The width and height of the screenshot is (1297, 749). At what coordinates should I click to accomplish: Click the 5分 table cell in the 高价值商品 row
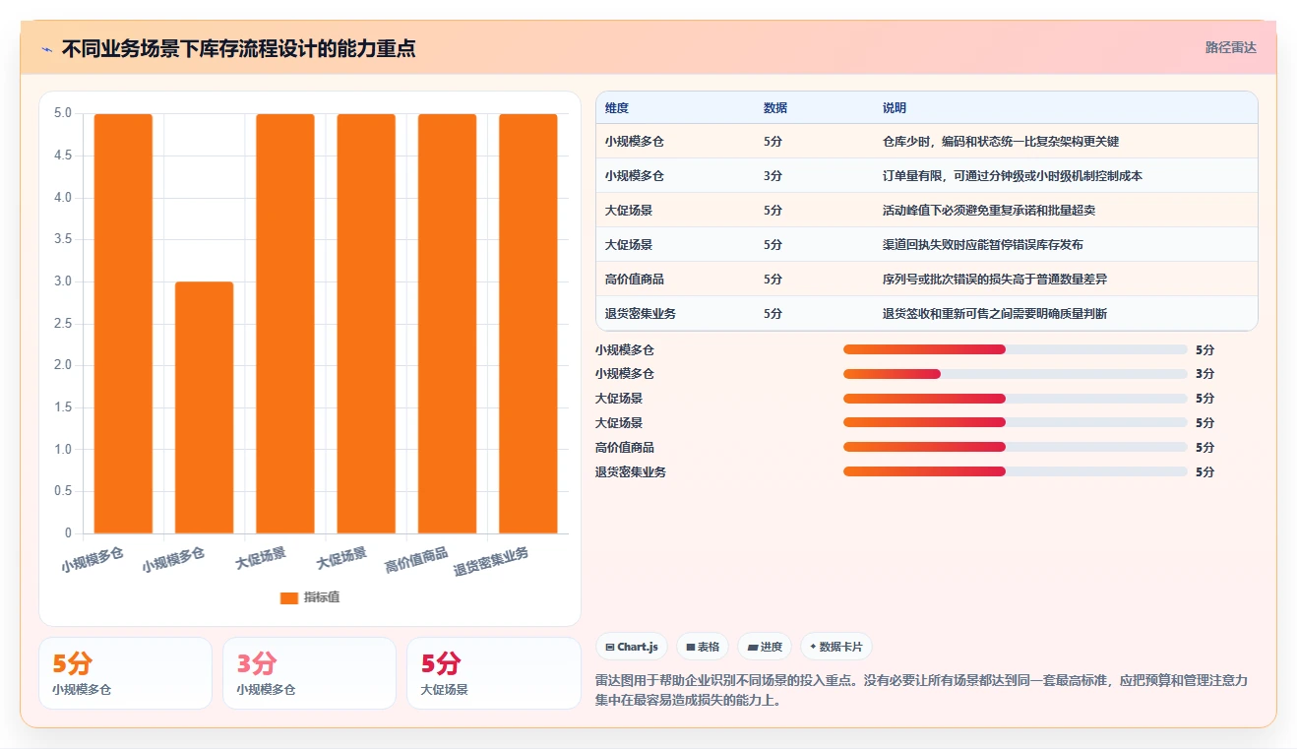(772, 280)
